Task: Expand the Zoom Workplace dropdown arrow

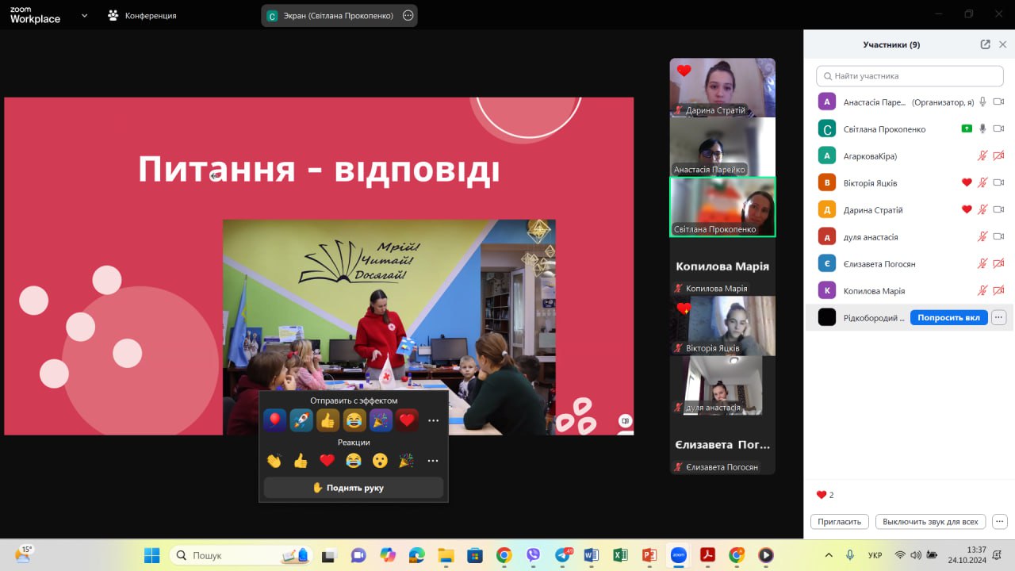Action: tap(84, 15)
